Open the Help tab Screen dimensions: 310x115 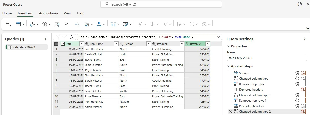[x=81, y=13]
